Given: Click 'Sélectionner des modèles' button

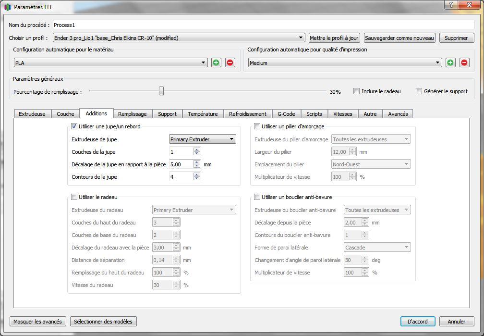Looking at the screenshot, I should pos(103,322).
